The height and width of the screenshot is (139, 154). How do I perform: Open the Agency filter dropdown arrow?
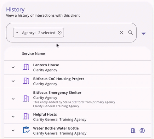17,33
